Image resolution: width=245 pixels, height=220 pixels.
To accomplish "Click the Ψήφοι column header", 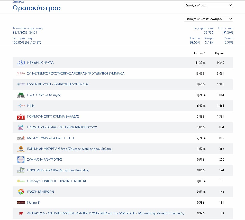I will point(219,53).
